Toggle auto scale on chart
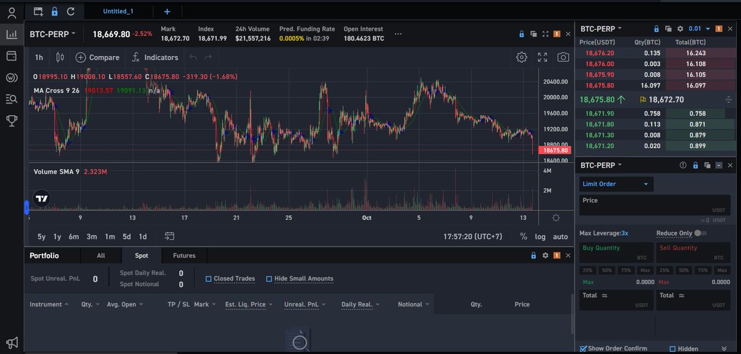 tap(560, 237)
